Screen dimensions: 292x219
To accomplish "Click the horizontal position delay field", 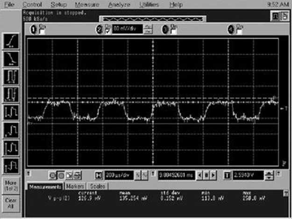I will [x=176, y=175].
